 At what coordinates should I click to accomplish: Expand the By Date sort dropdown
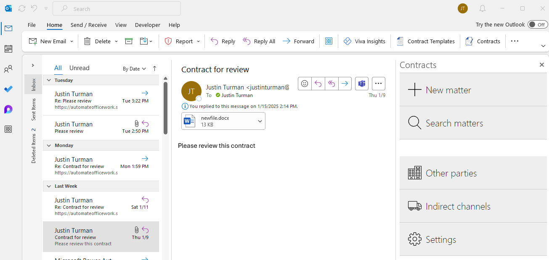pos(134,68)
